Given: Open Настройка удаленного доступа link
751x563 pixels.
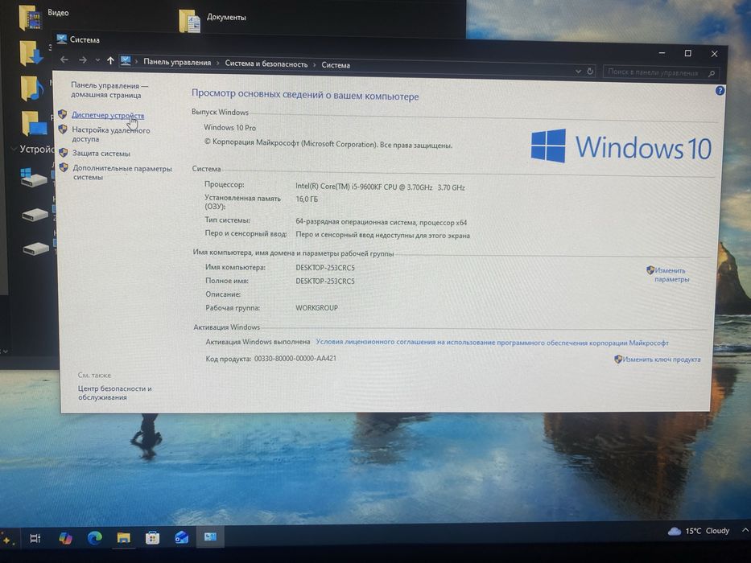Looking at the screenshot, I should 110,134.
